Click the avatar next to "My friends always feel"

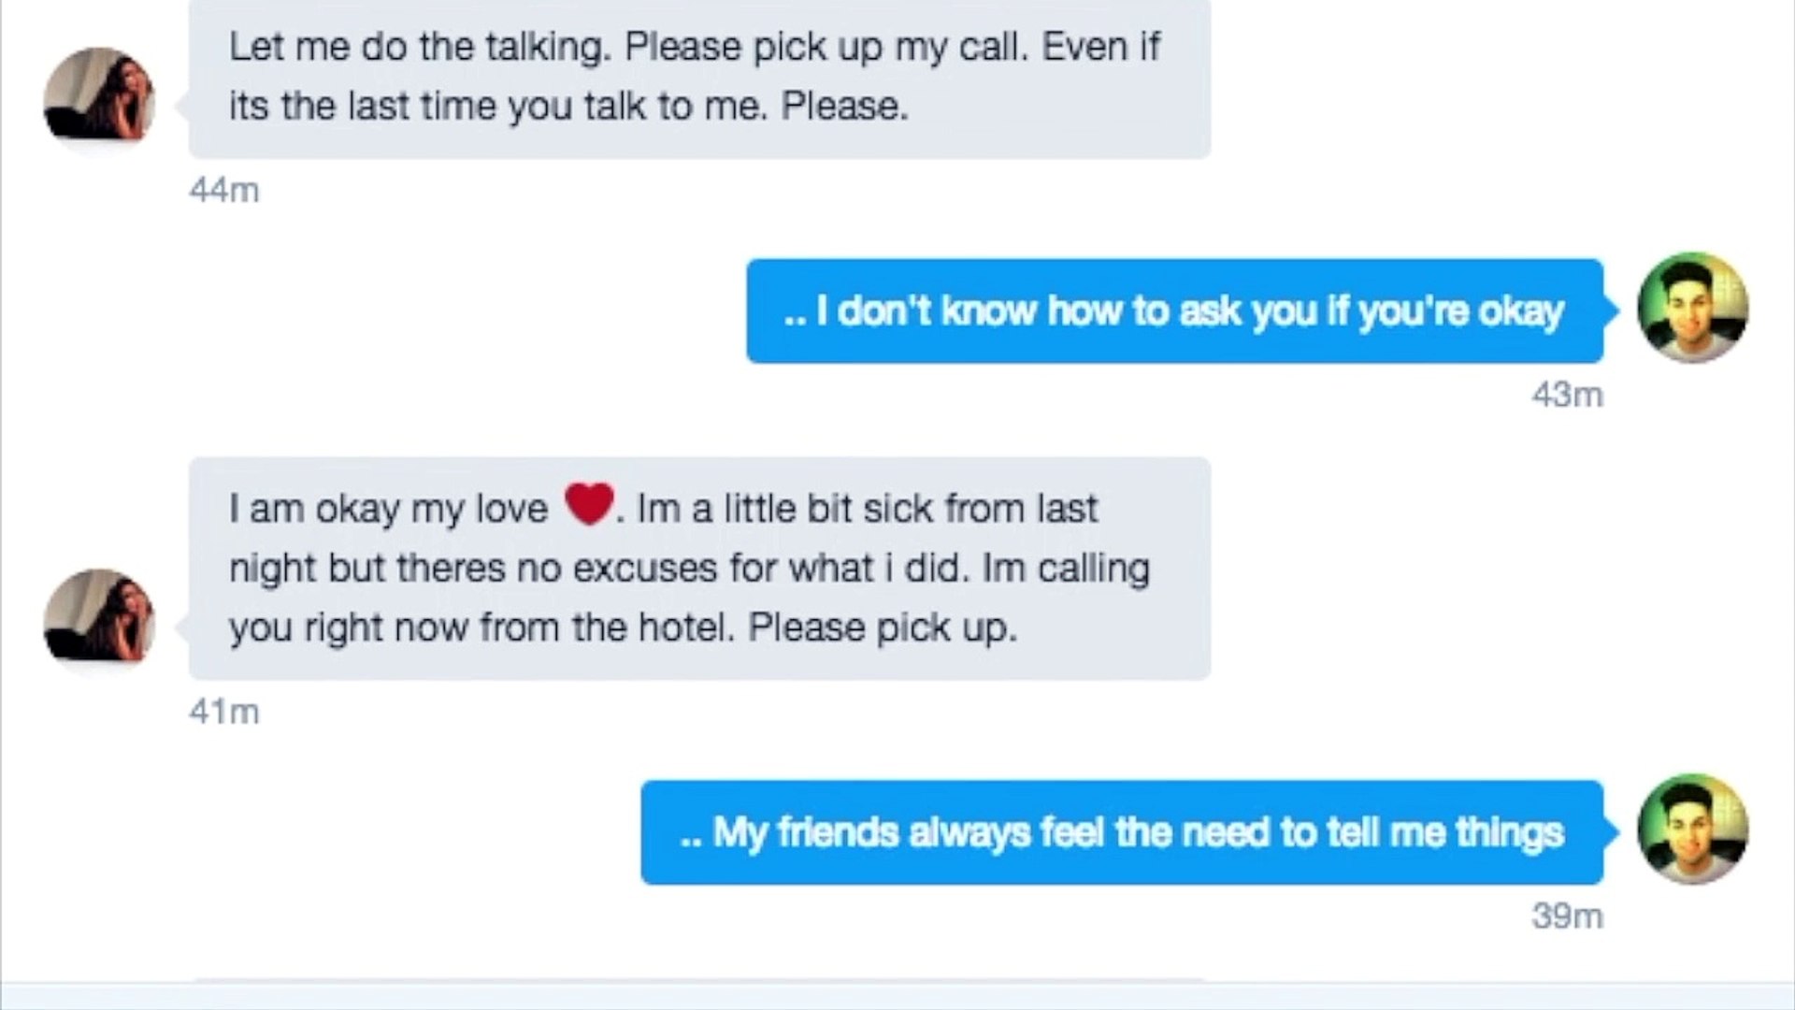point(1692,830)
